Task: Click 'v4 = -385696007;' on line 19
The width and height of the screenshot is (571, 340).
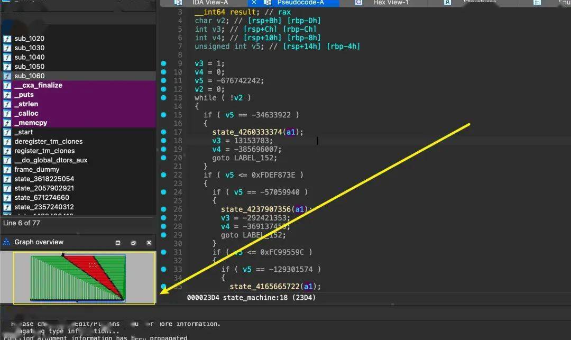Action: (x=246, y=149)
